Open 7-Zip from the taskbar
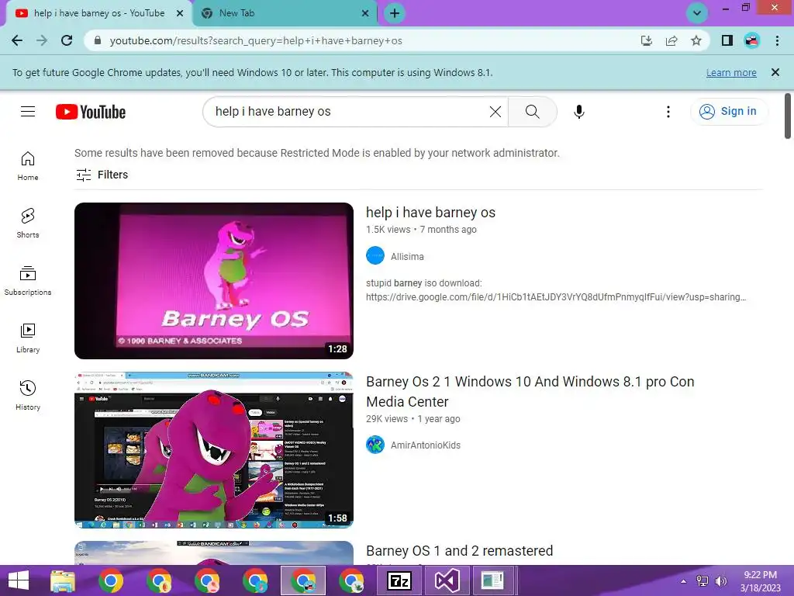This screenshot has width=794, height=596. 399,580
